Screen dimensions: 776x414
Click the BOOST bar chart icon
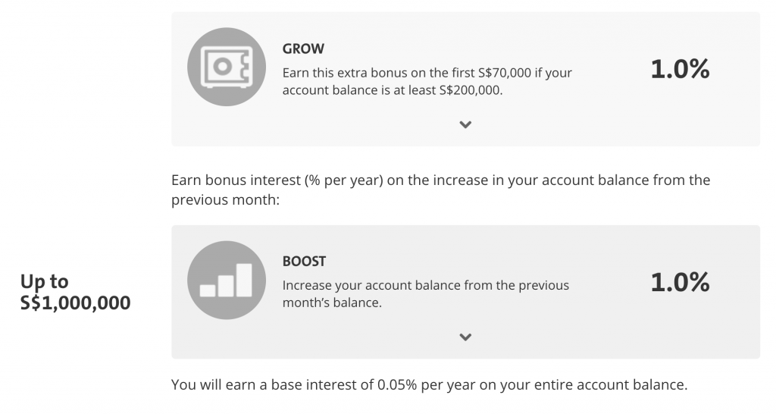point(226,281)
